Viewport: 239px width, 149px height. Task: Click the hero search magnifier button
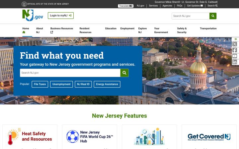tap(124, 73)
